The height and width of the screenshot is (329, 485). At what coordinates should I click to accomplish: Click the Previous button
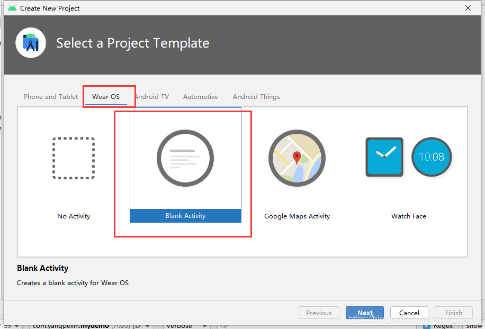(x=319, y=313)
